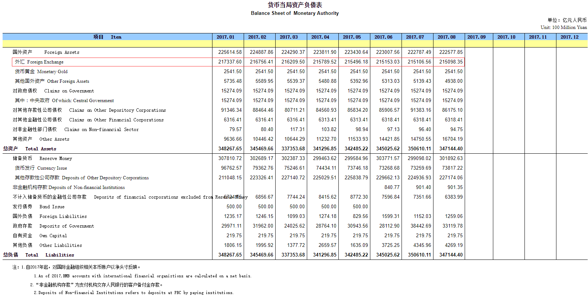Click Other Foreign Assets value 4938.00
588x297 pixels.
(454, 81)
